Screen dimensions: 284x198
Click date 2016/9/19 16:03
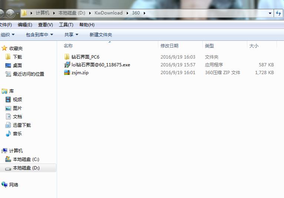[x=178, y=57]
